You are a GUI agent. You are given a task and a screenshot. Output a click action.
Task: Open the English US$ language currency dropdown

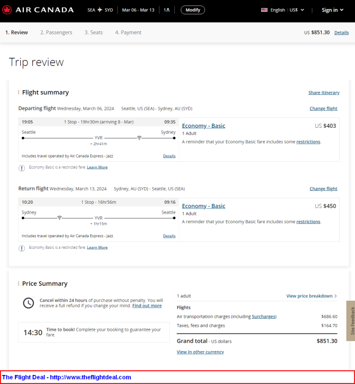[282, 10]
